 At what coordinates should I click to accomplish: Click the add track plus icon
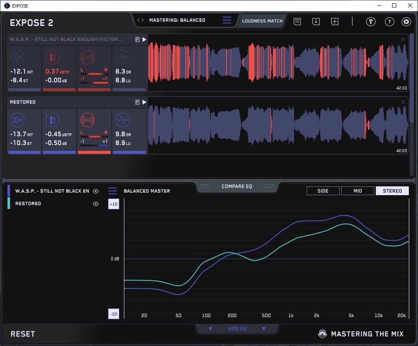[335, 22]
